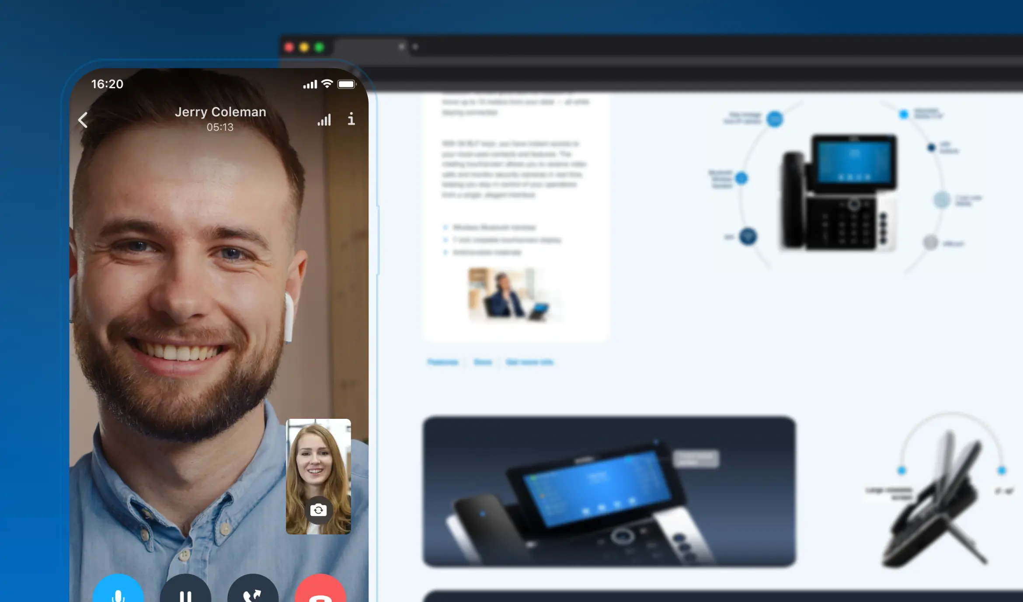Click the large dark desk phone image
Image resolution: width=1023 pixels, height=602 pixels.
tap(609, 491)
